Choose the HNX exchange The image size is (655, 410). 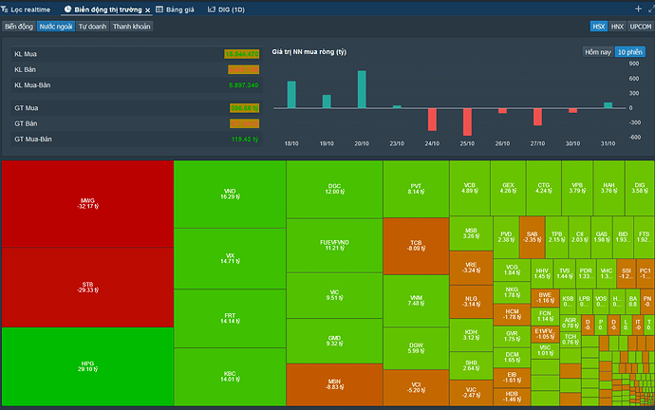617,27
